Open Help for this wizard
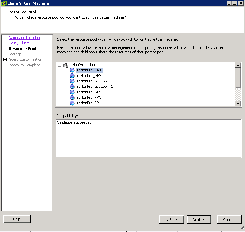The width and height of the screenshot is (245, 232). pyautogui.click(x=17, y=219)
